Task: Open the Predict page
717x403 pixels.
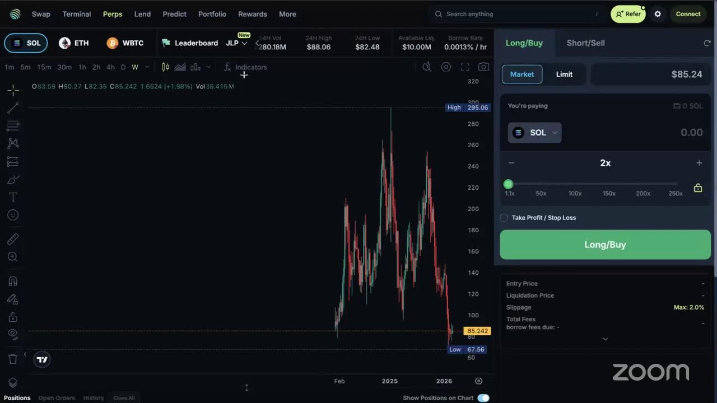Action: click(x=175, y=14)
